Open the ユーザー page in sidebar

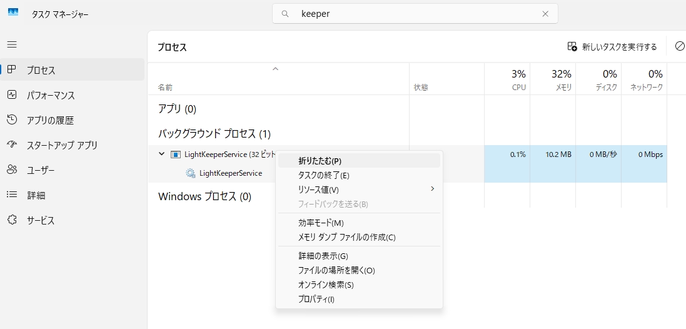(x=72, y=170)
